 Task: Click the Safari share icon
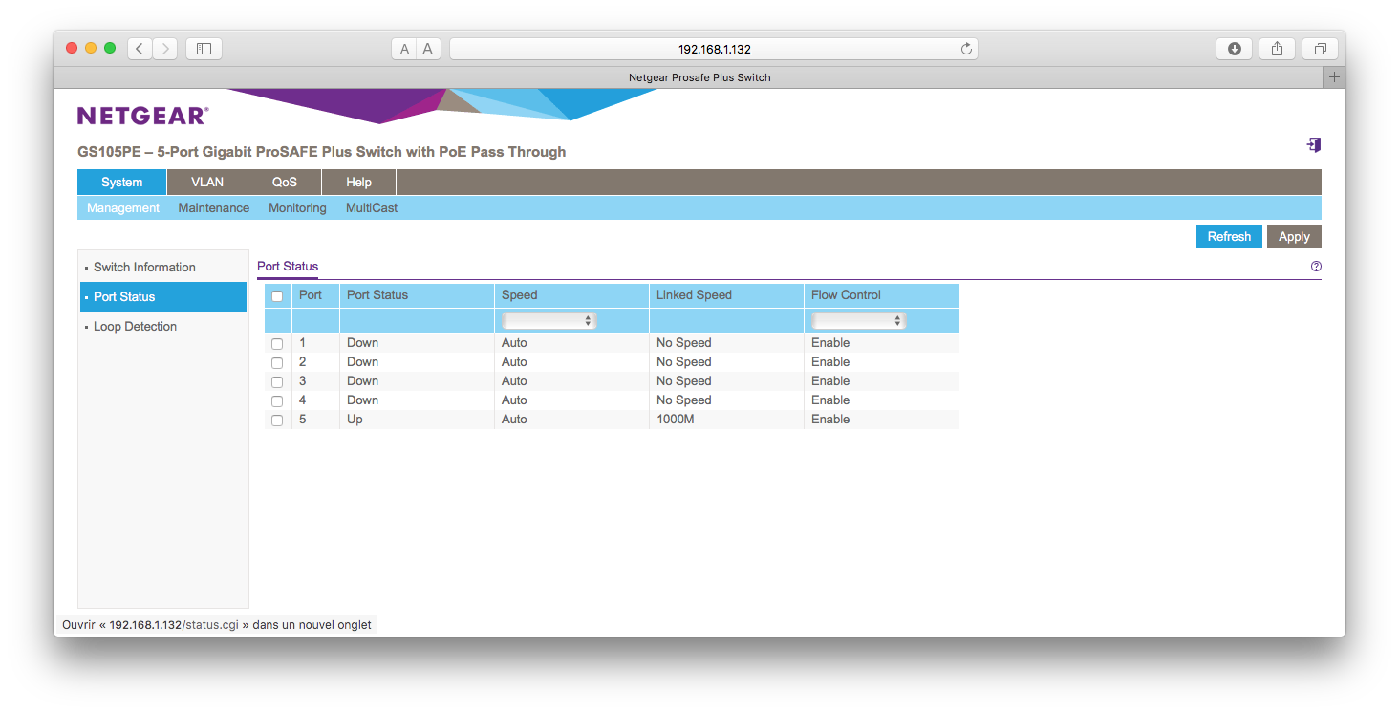pos(1277,49)
